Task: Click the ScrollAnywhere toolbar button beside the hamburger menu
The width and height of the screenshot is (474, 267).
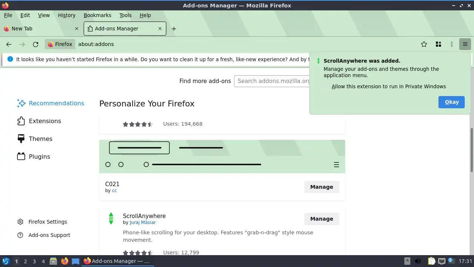Action: pyautogui.click(x=452, y=44)
